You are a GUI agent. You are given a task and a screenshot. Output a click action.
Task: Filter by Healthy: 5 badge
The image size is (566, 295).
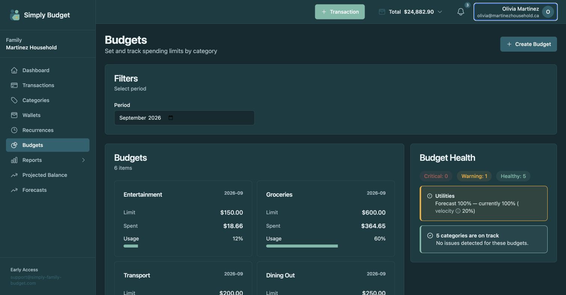coord(513,176)
